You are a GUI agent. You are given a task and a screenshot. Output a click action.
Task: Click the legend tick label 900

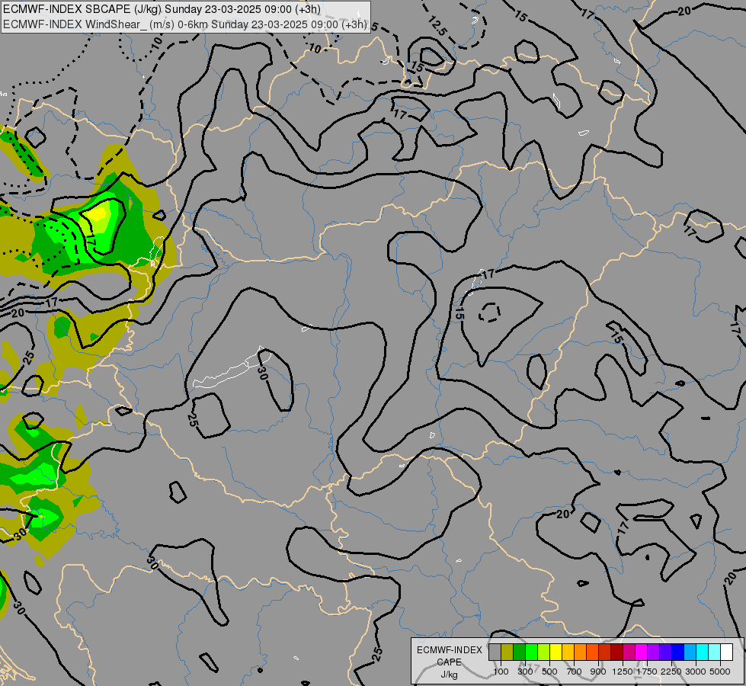[x=598, y=672]
